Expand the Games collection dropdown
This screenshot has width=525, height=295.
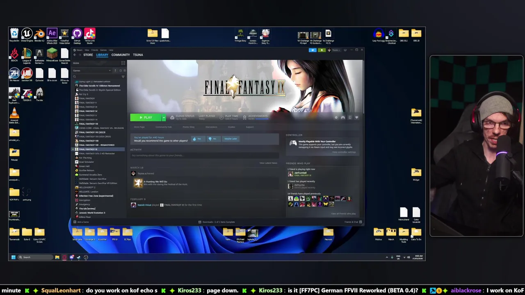[x=110, y=70]
